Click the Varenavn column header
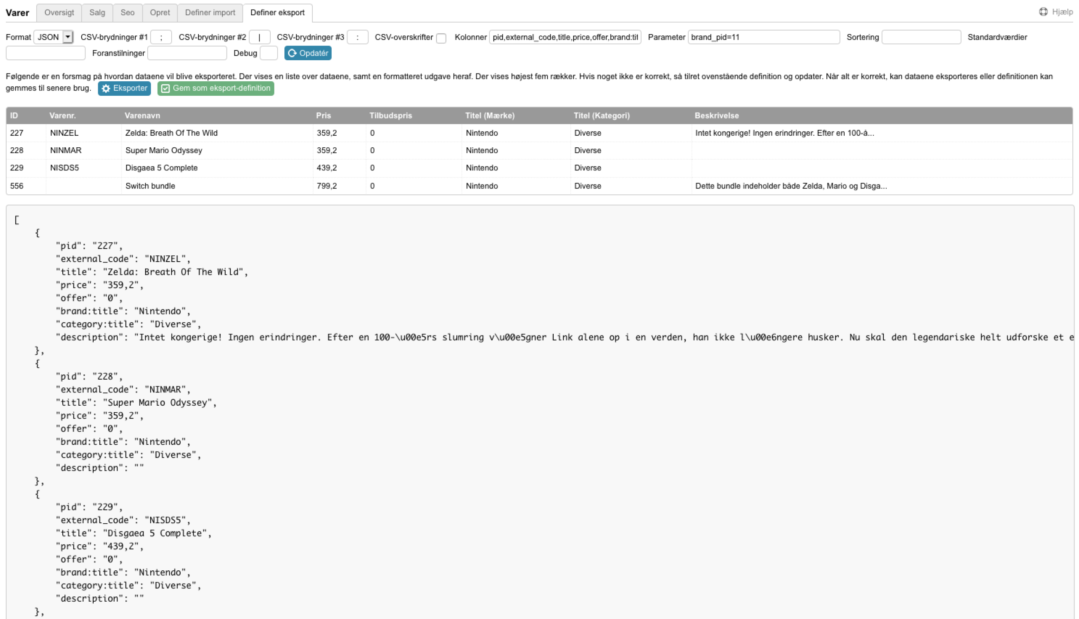The width and height of the screenshot is (1079, 619). [142, 116]
